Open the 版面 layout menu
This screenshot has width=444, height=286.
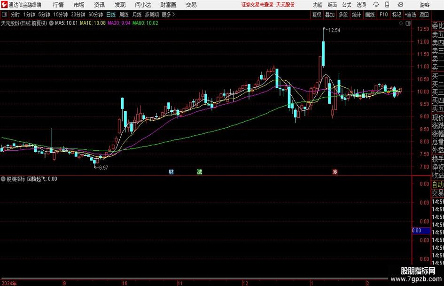[x=332, y=5]
